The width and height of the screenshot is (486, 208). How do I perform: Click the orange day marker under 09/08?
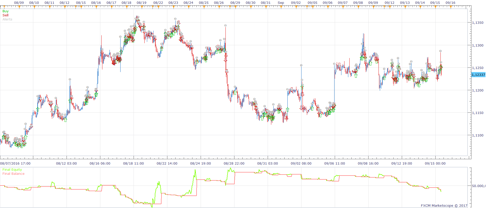pyautogui.click(x=358, y=7)
